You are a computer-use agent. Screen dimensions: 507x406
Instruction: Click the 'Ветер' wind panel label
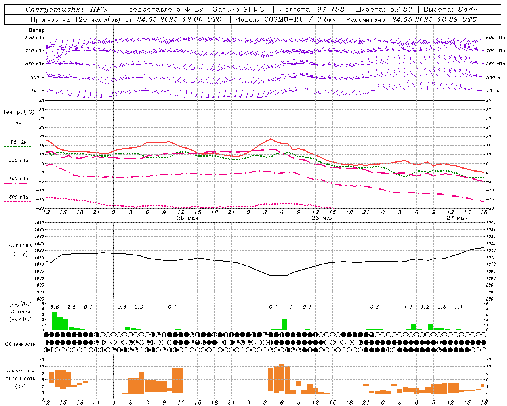pos(37,30)
